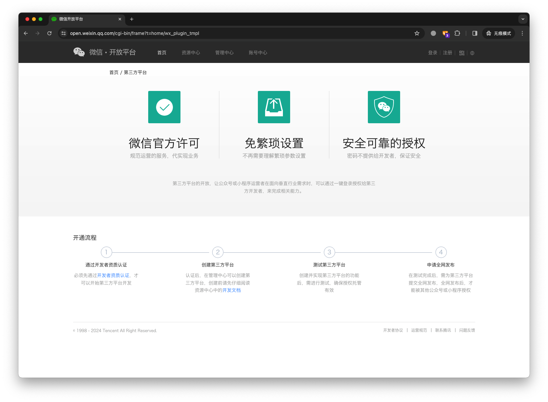Image resolution: width=548 pixels, height=402 pixels.
Task: Click the QR code icon in header
Action: [x=462, y=53]
